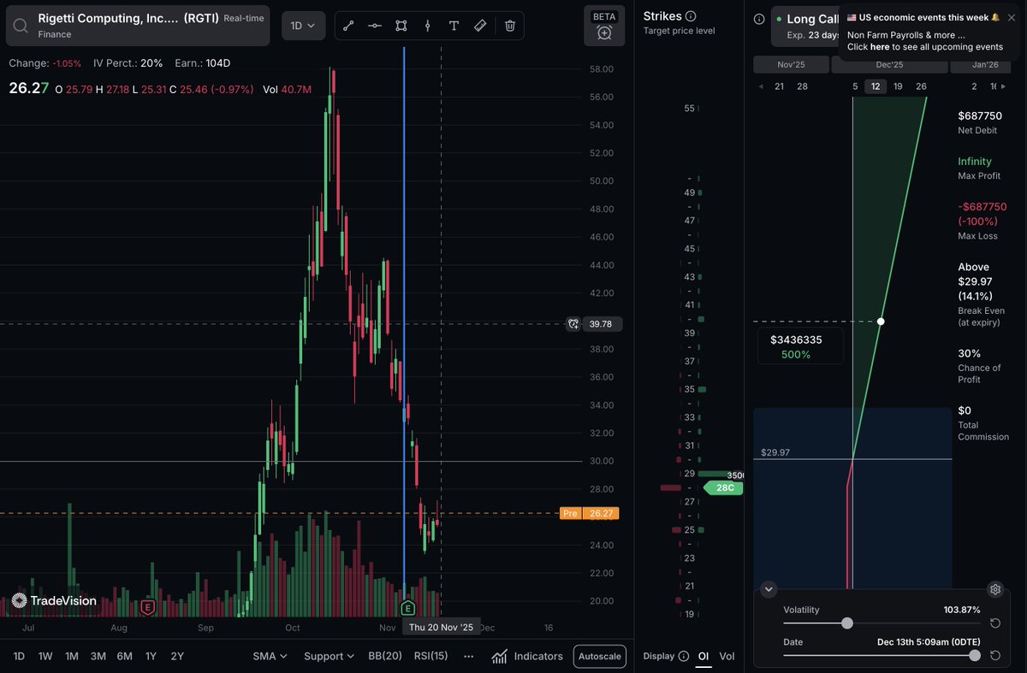Screen dimensions: 1027x673
Task: Select the Dec'25 expiration month
Action: (x=889, y=64)
